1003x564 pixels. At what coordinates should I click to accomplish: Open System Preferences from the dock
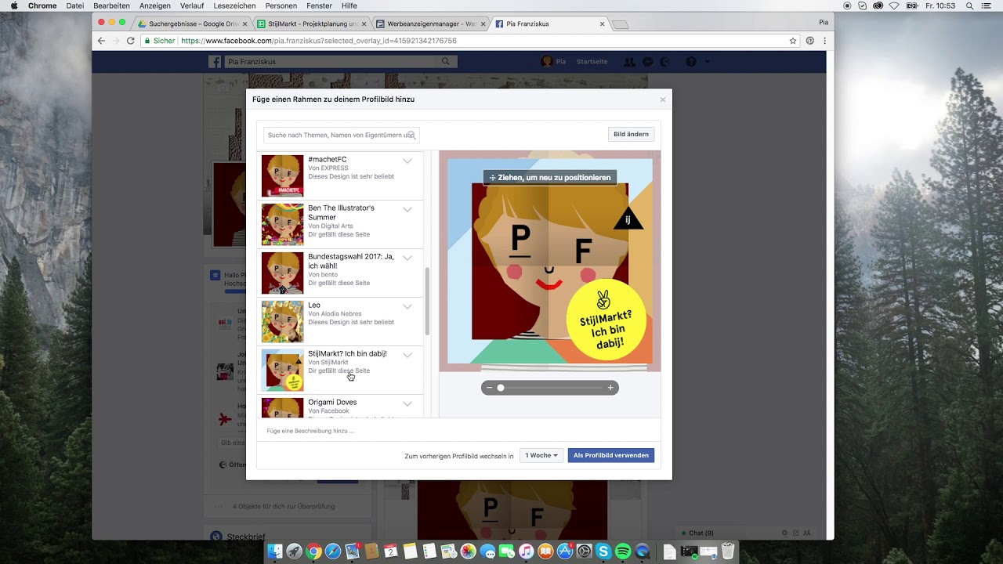pos(584,551)
